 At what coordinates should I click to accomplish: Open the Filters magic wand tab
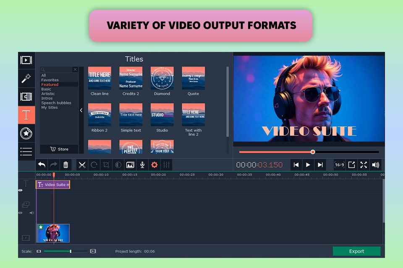click(x=26, y=78)
